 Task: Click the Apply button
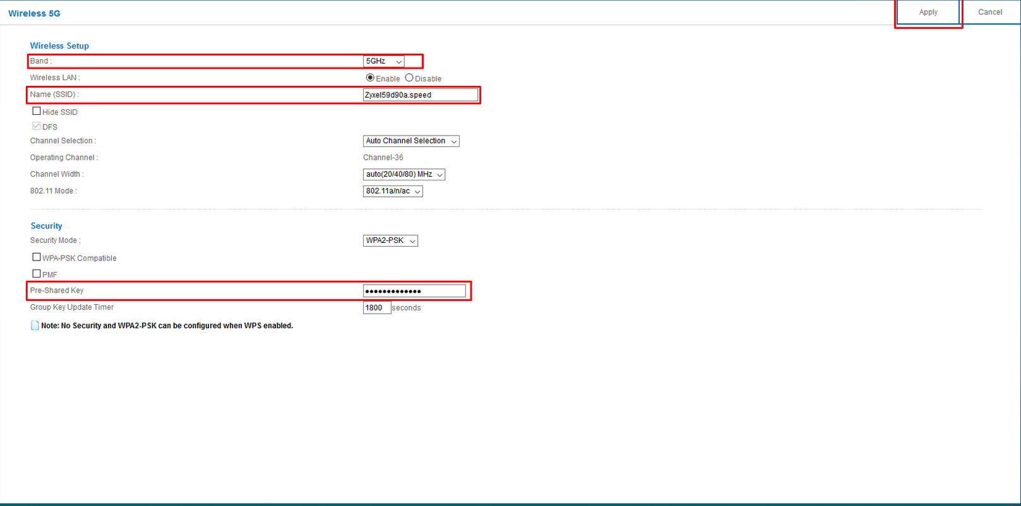[928, 12]
